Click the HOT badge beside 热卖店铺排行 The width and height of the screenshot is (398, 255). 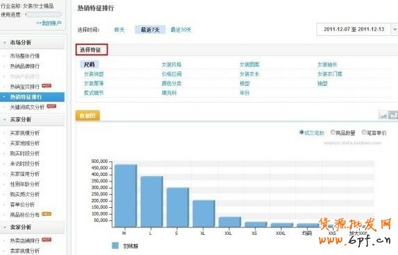[x=46, y=240]
